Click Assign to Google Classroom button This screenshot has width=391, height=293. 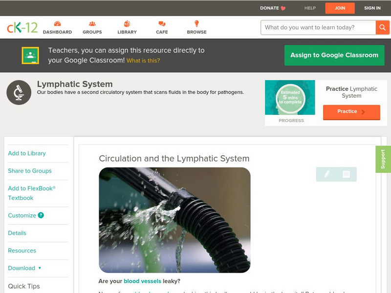pos(334,55)
